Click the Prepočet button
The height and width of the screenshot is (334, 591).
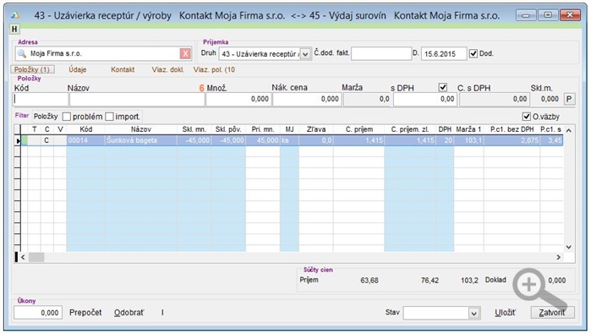pos(85,313)
